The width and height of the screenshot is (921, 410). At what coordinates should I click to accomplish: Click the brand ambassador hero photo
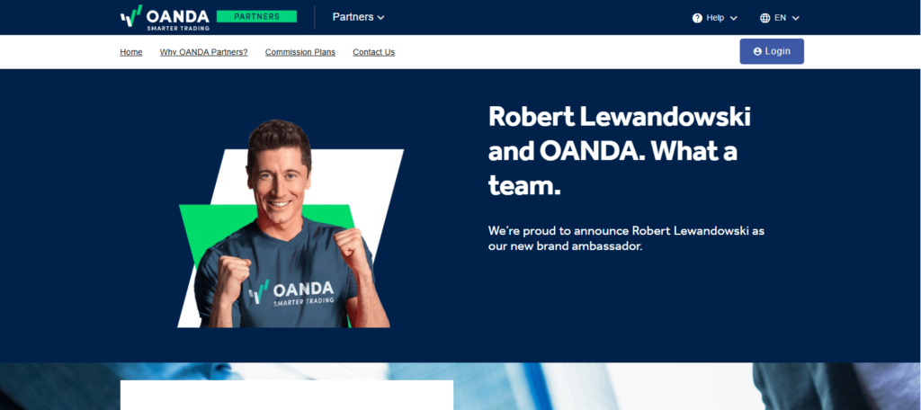coord(291,224)
